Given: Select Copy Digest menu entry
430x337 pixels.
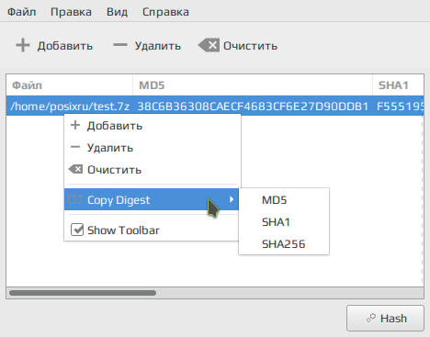Looking at the screenshot, I should [x=152, y=199].
